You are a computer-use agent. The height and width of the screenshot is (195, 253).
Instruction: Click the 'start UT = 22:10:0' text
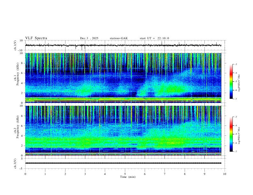point(154,38)
